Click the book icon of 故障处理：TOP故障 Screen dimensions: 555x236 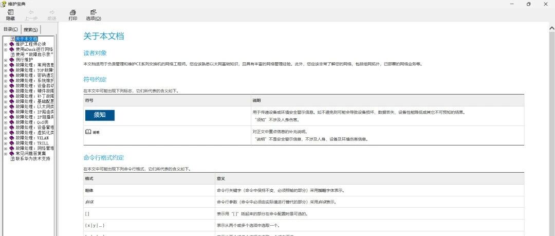click(12, 70)
